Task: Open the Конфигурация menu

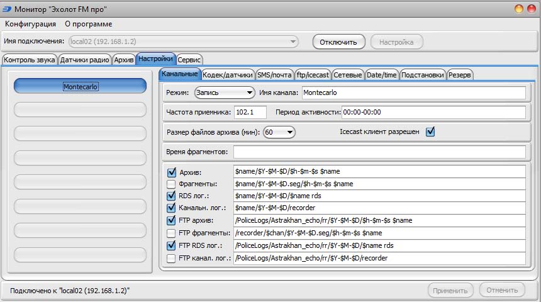Action: 30,24
